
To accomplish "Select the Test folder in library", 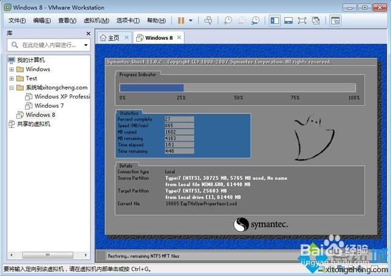I will pyautogui.click(x=31, y=78).
